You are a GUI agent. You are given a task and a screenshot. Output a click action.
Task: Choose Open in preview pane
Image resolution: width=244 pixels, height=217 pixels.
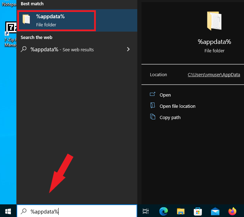165,95
